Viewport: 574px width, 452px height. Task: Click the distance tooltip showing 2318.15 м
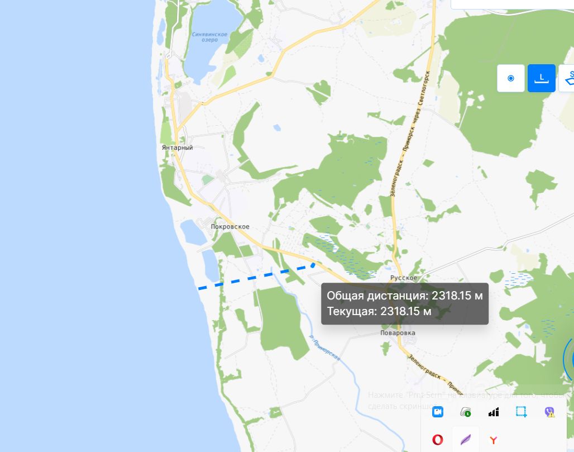(404, 303)
